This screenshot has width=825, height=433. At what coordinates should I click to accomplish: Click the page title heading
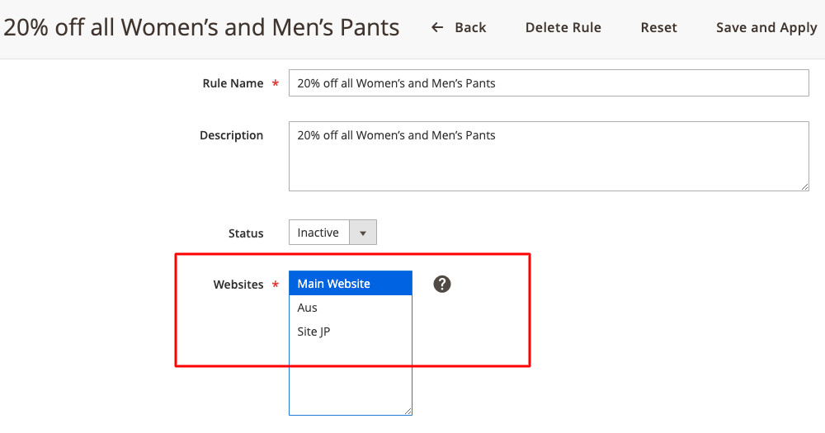(x=201, y=27)
